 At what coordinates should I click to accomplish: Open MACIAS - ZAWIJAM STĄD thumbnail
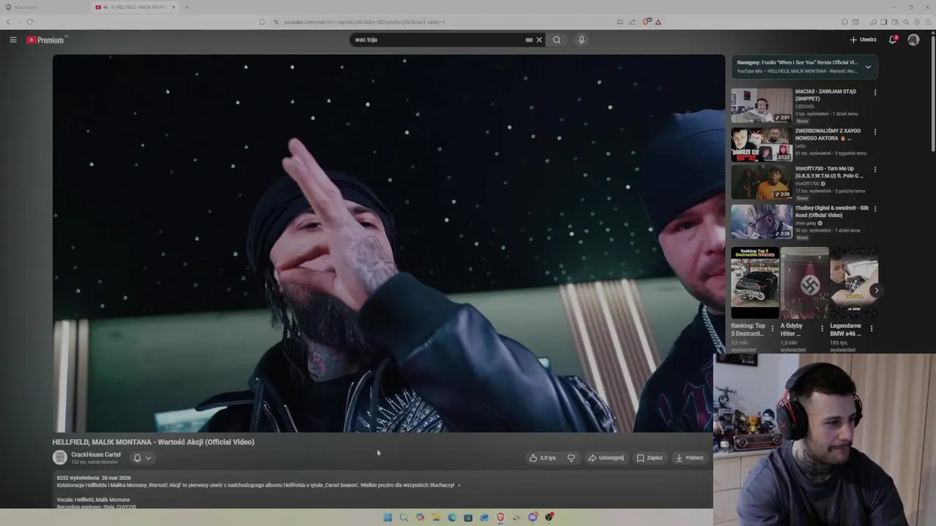pos(762,106)
